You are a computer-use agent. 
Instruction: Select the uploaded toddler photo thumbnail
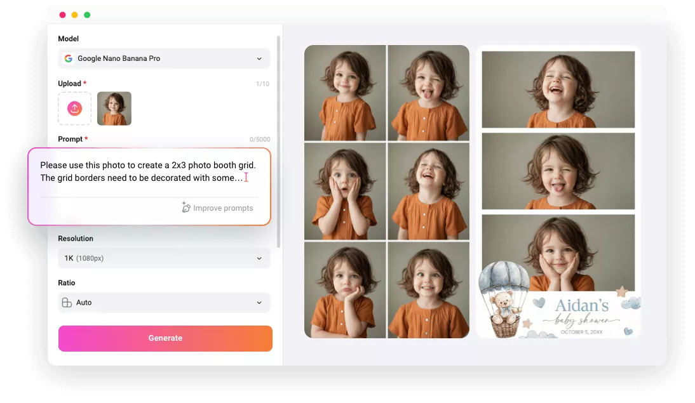pyautogui.click(x=114, y=108)
